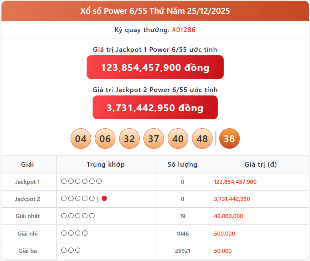Select the ball showing number 40

[178, 139]
